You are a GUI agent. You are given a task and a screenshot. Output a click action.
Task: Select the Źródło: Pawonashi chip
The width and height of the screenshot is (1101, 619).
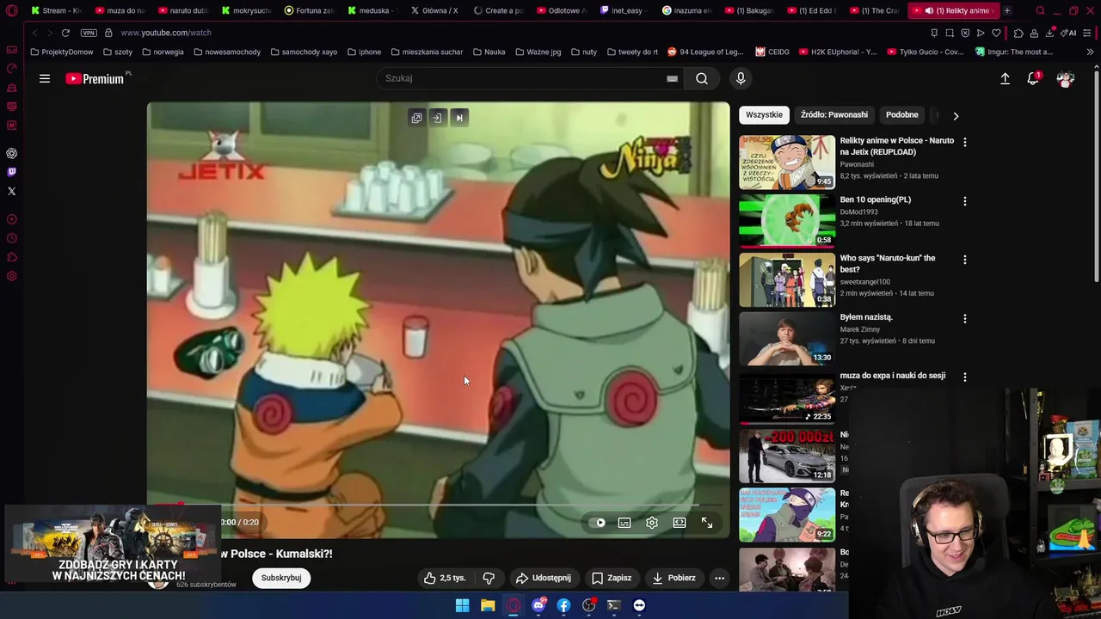coord(833,114)
